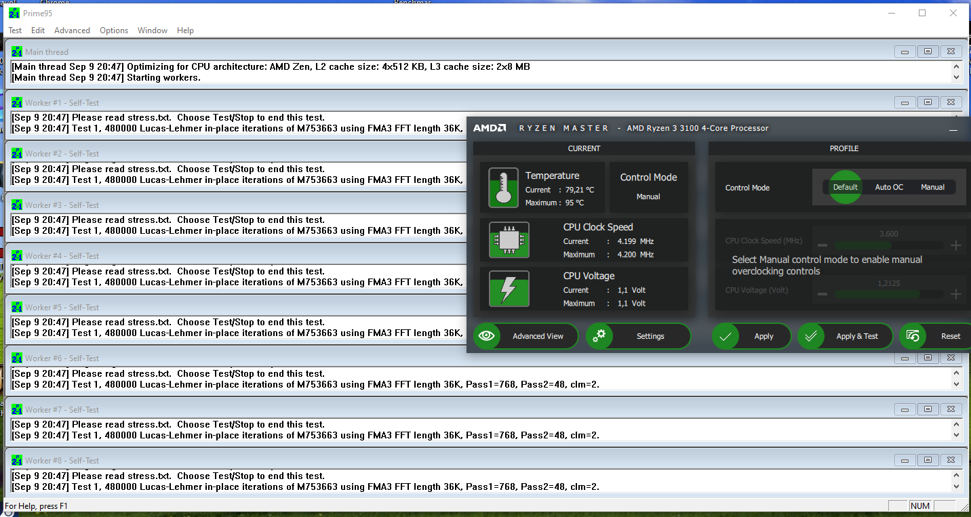The image size is (971, 517).
Task: Click scroll up arrow in Main thread window
Action: click(x=957, y=66)
